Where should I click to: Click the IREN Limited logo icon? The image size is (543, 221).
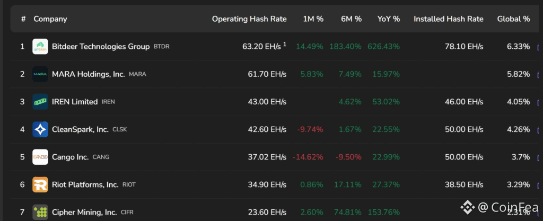(40, 102)
